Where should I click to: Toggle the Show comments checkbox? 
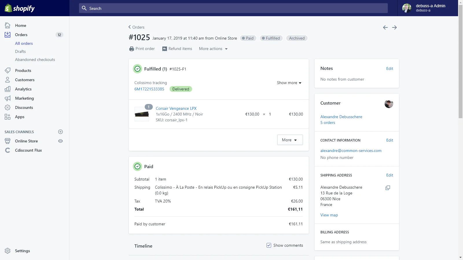point(269,245)
